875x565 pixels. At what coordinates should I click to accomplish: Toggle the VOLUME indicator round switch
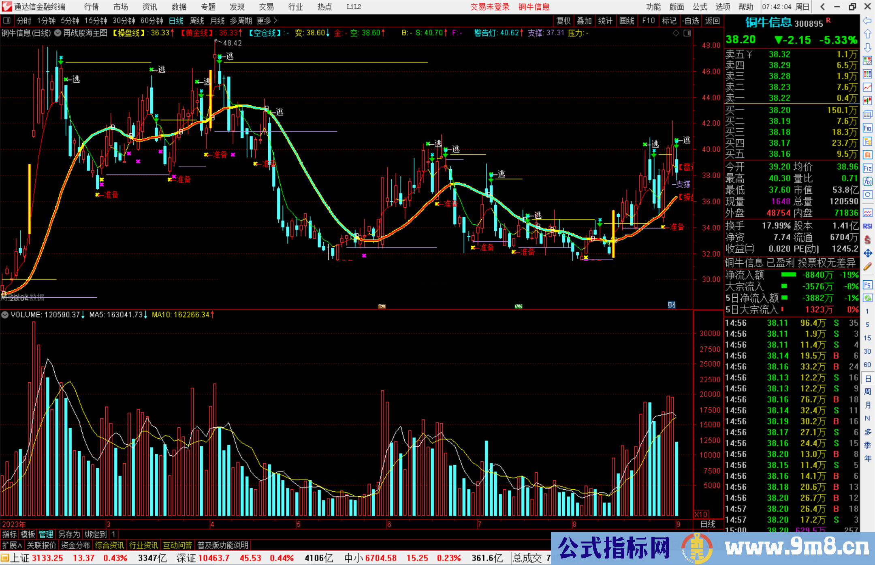(5, 315)
